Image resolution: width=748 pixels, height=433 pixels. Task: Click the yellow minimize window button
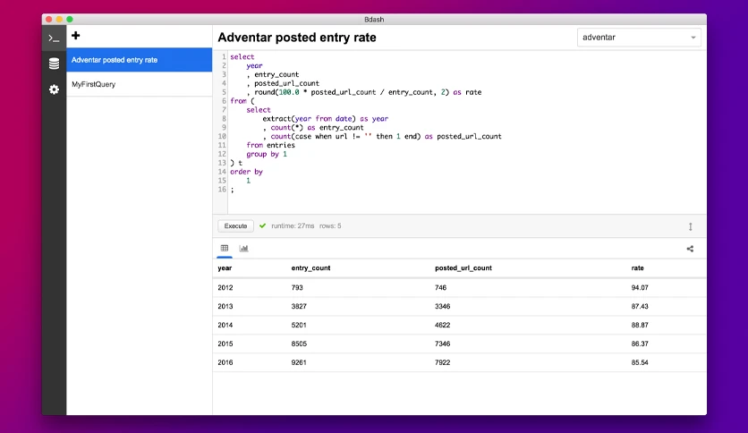[x=59, y=20]
